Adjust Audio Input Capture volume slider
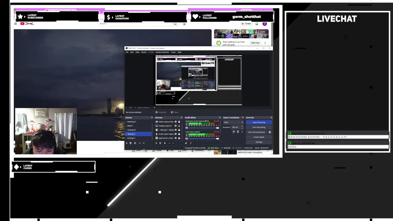 click(204, 138)
